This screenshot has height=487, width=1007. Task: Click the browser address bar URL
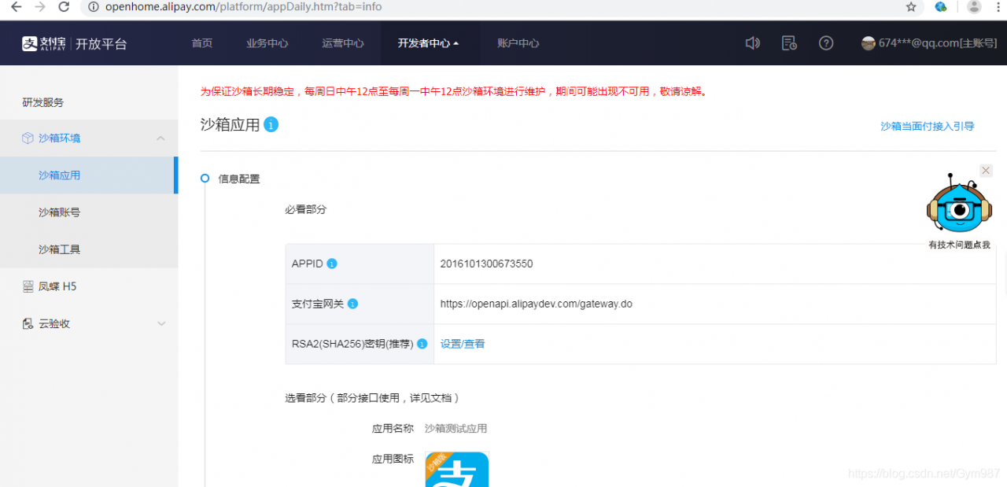pyautogui.click(x=244, y=7)
